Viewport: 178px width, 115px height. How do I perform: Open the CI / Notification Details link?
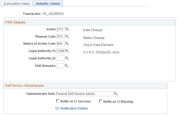click(71, 108)
